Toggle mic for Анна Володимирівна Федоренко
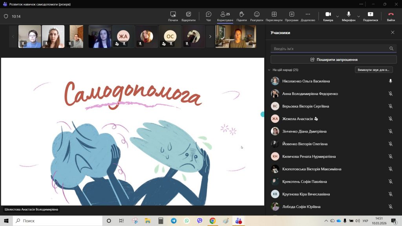402x226 pixels. coord(390,94)
